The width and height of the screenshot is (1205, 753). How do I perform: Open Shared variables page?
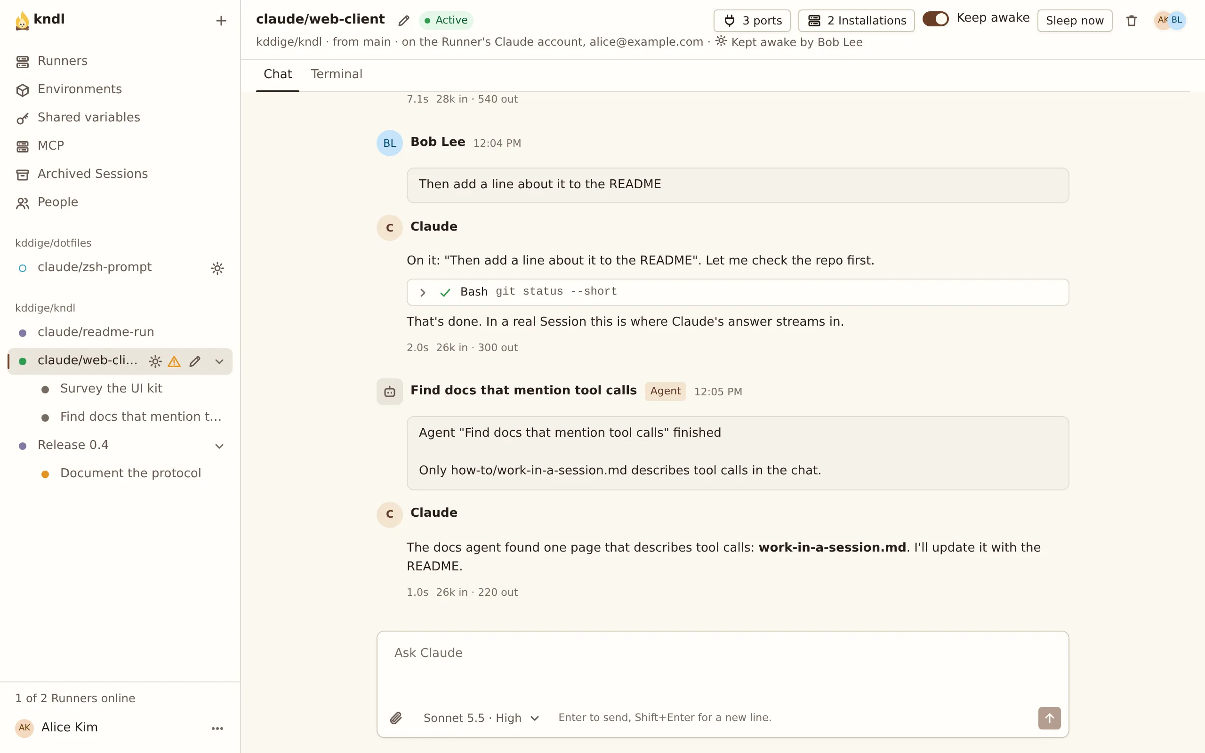point(120,118)
